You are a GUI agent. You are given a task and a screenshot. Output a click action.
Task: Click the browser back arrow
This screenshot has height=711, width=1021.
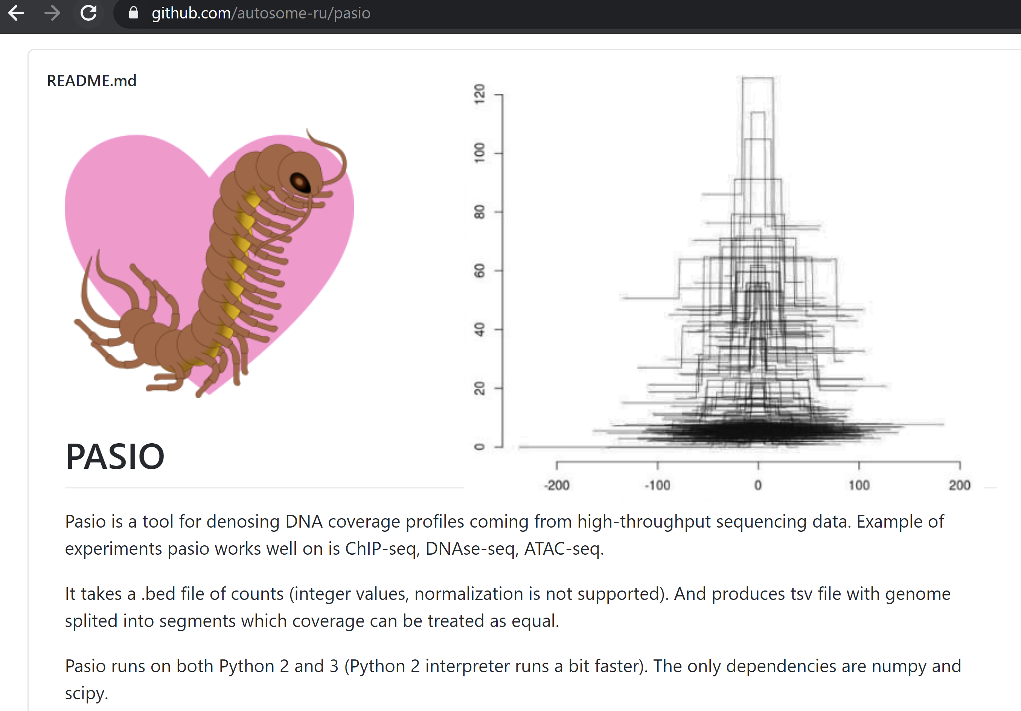(x=16, y=13)
